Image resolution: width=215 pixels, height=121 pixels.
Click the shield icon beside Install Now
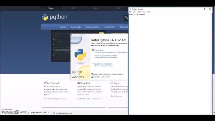[x=93, y=50]
